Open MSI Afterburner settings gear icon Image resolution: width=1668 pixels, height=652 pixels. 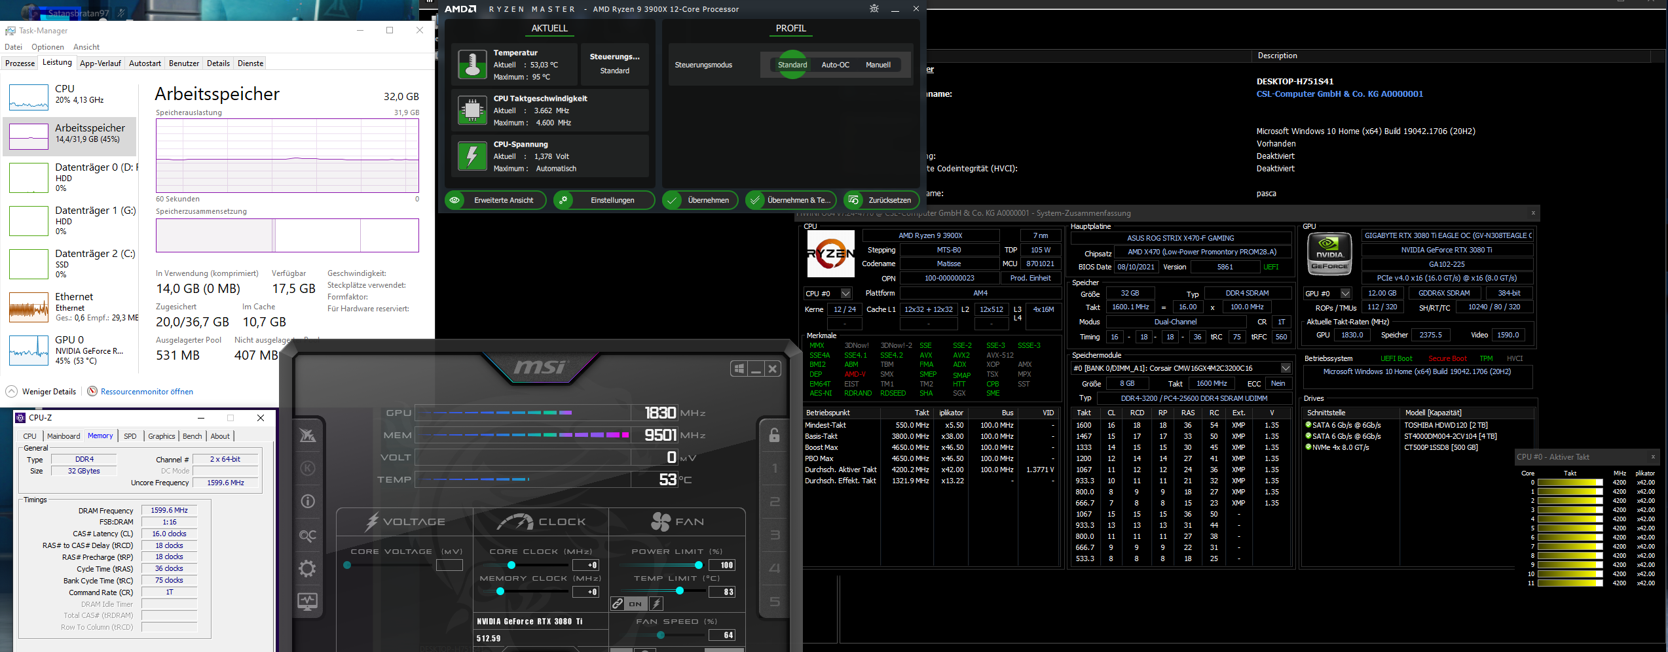click(307, 568)
